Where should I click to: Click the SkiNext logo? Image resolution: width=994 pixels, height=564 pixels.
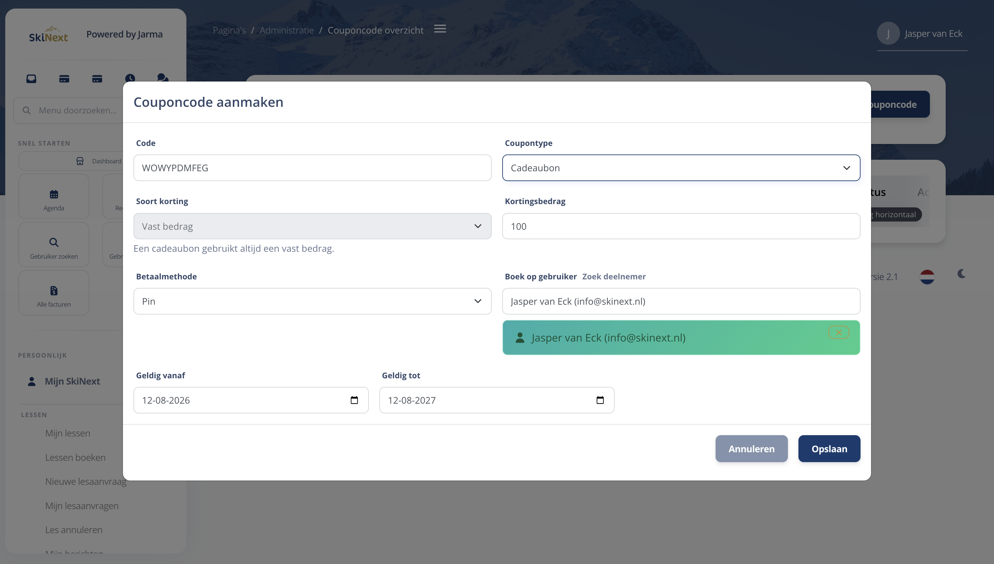pos(48,34)
